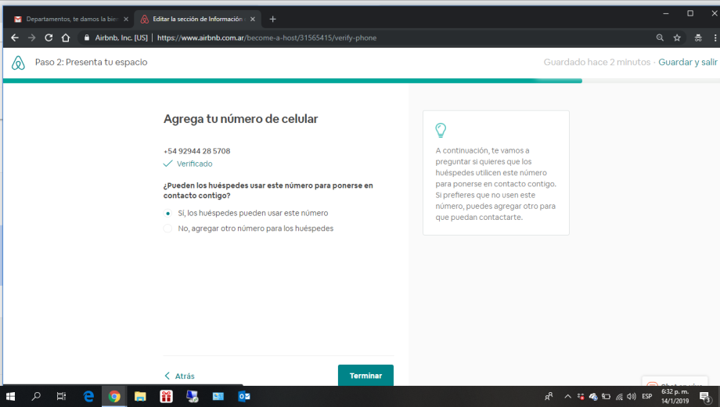Show hidden system tray icons
Screen dimensions: 720x407
coord(568,397)
